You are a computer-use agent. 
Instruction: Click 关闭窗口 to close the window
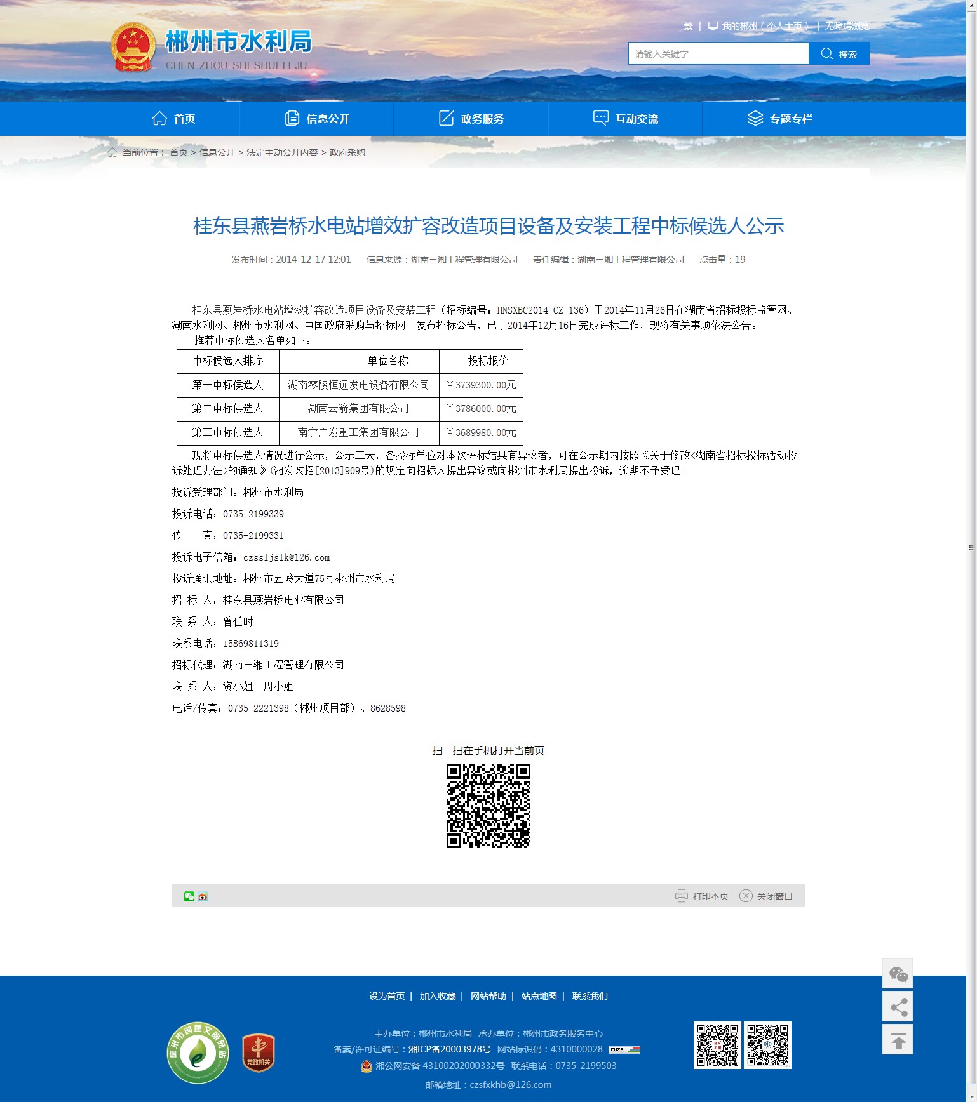(766, 896)
